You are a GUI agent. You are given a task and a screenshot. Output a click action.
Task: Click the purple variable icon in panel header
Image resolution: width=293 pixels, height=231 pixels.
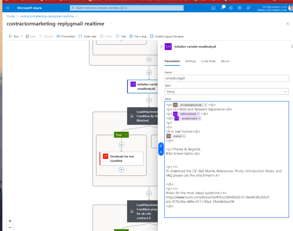(x=168, y=47)
